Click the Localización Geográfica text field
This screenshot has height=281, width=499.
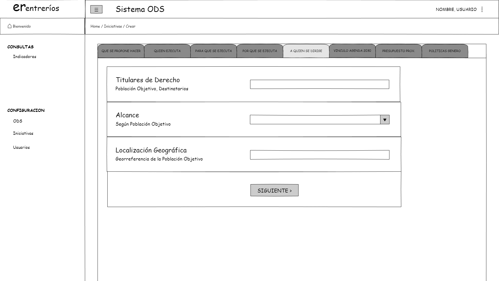pyautogui.click(x=319, y=155)
